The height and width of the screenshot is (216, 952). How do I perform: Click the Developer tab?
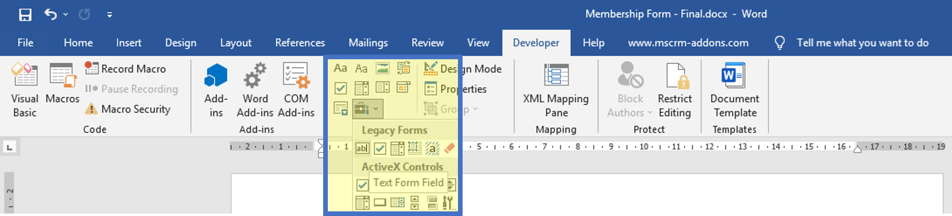[536, 43]
